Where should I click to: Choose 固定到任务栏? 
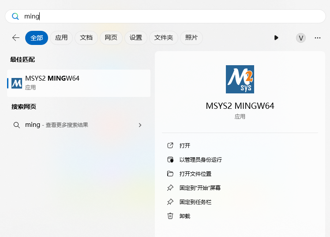[x=195, y=202]
